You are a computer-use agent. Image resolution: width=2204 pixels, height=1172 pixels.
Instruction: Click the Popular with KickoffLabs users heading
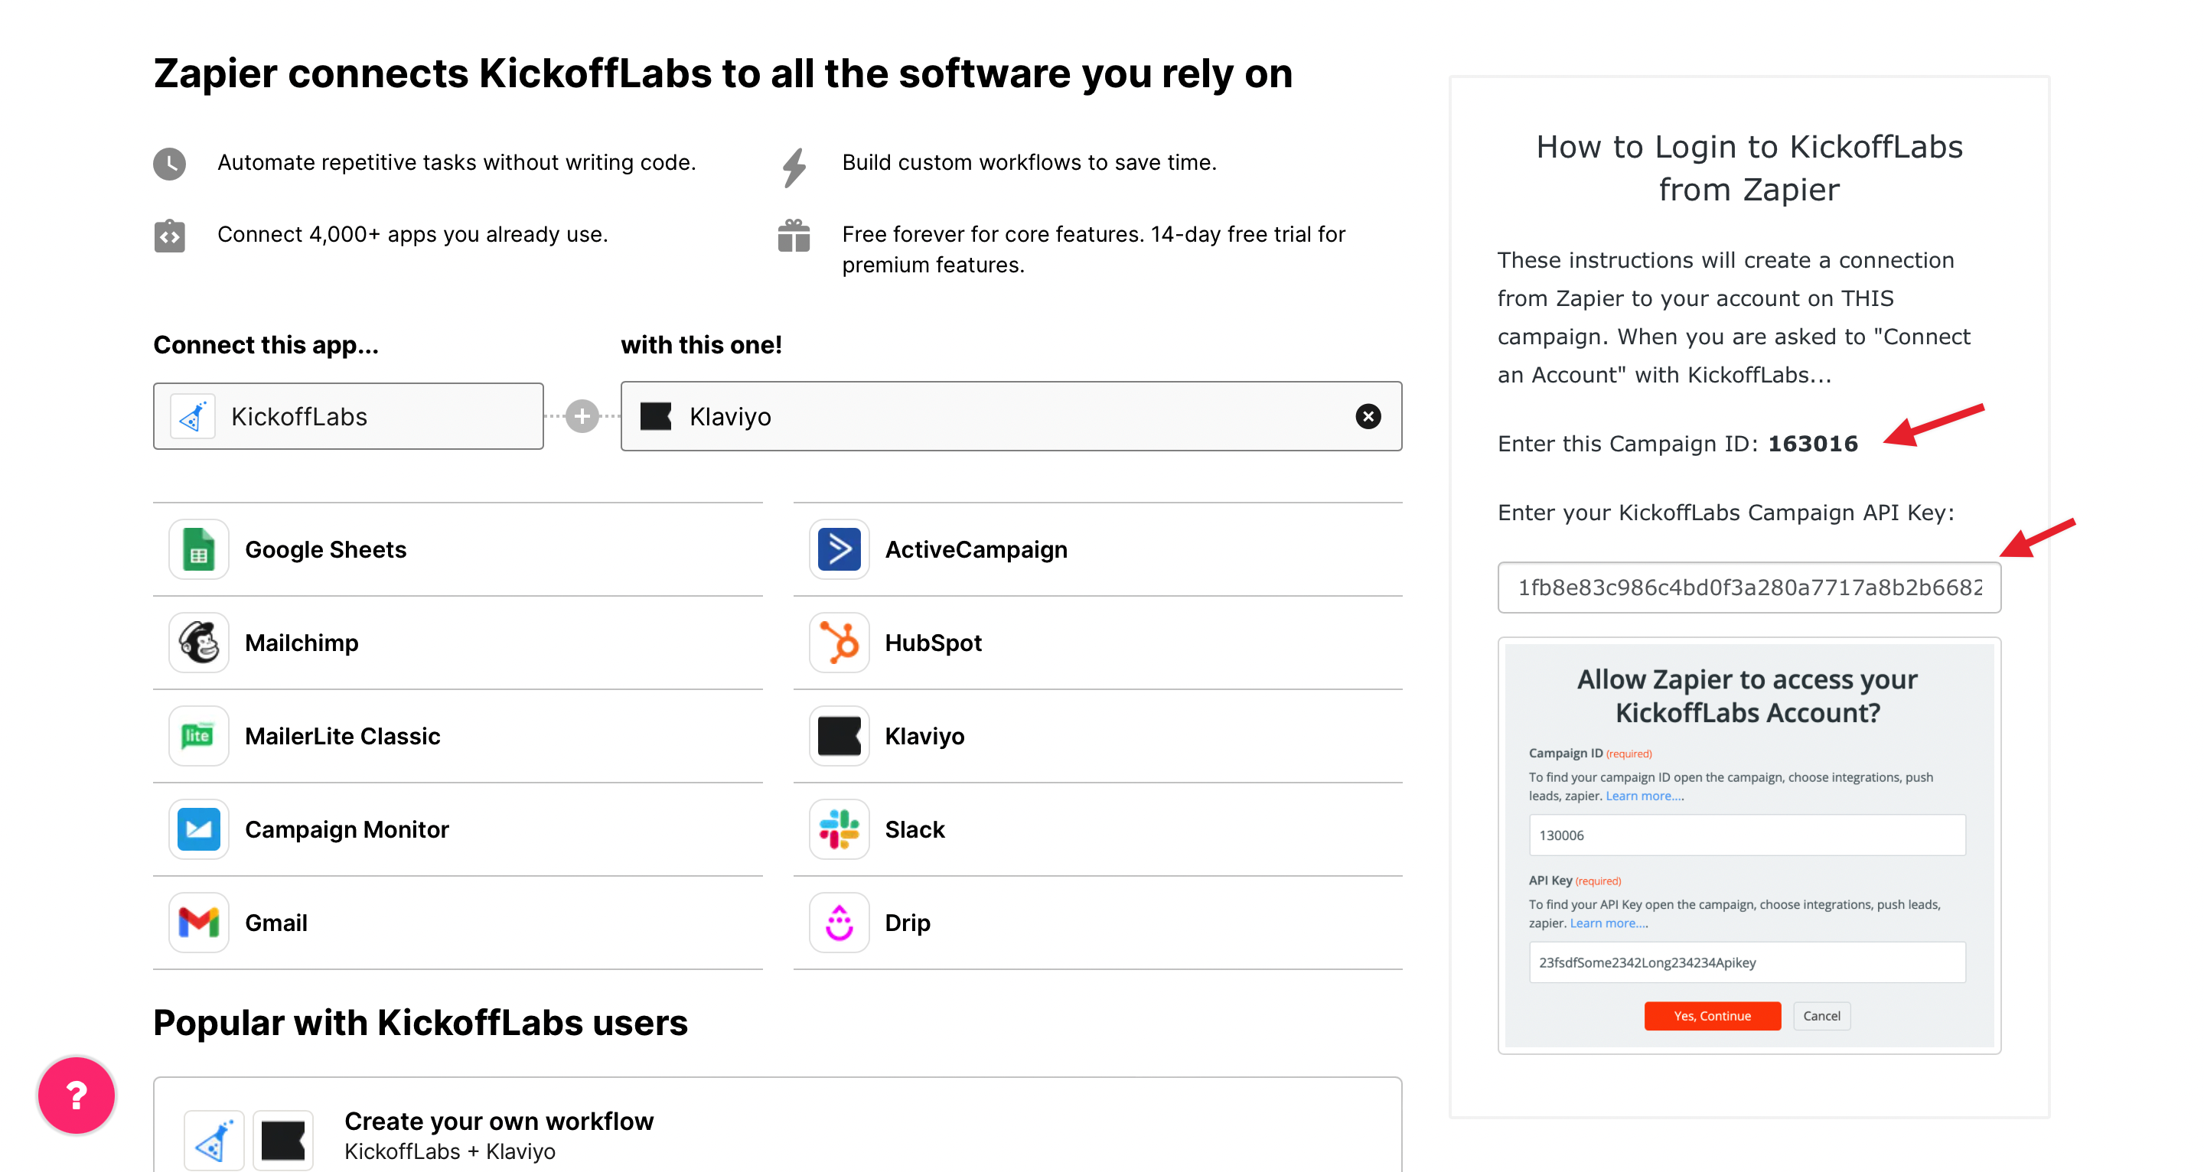point(420,1023)
